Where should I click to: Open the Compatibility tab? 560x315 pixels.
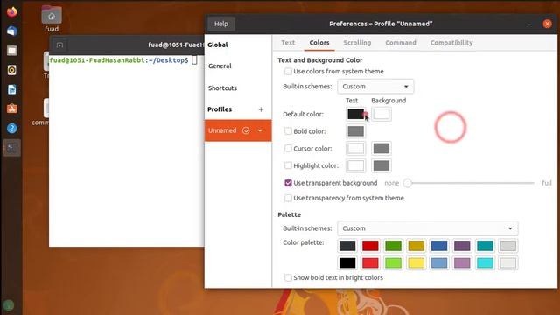(x=451, y=43)
